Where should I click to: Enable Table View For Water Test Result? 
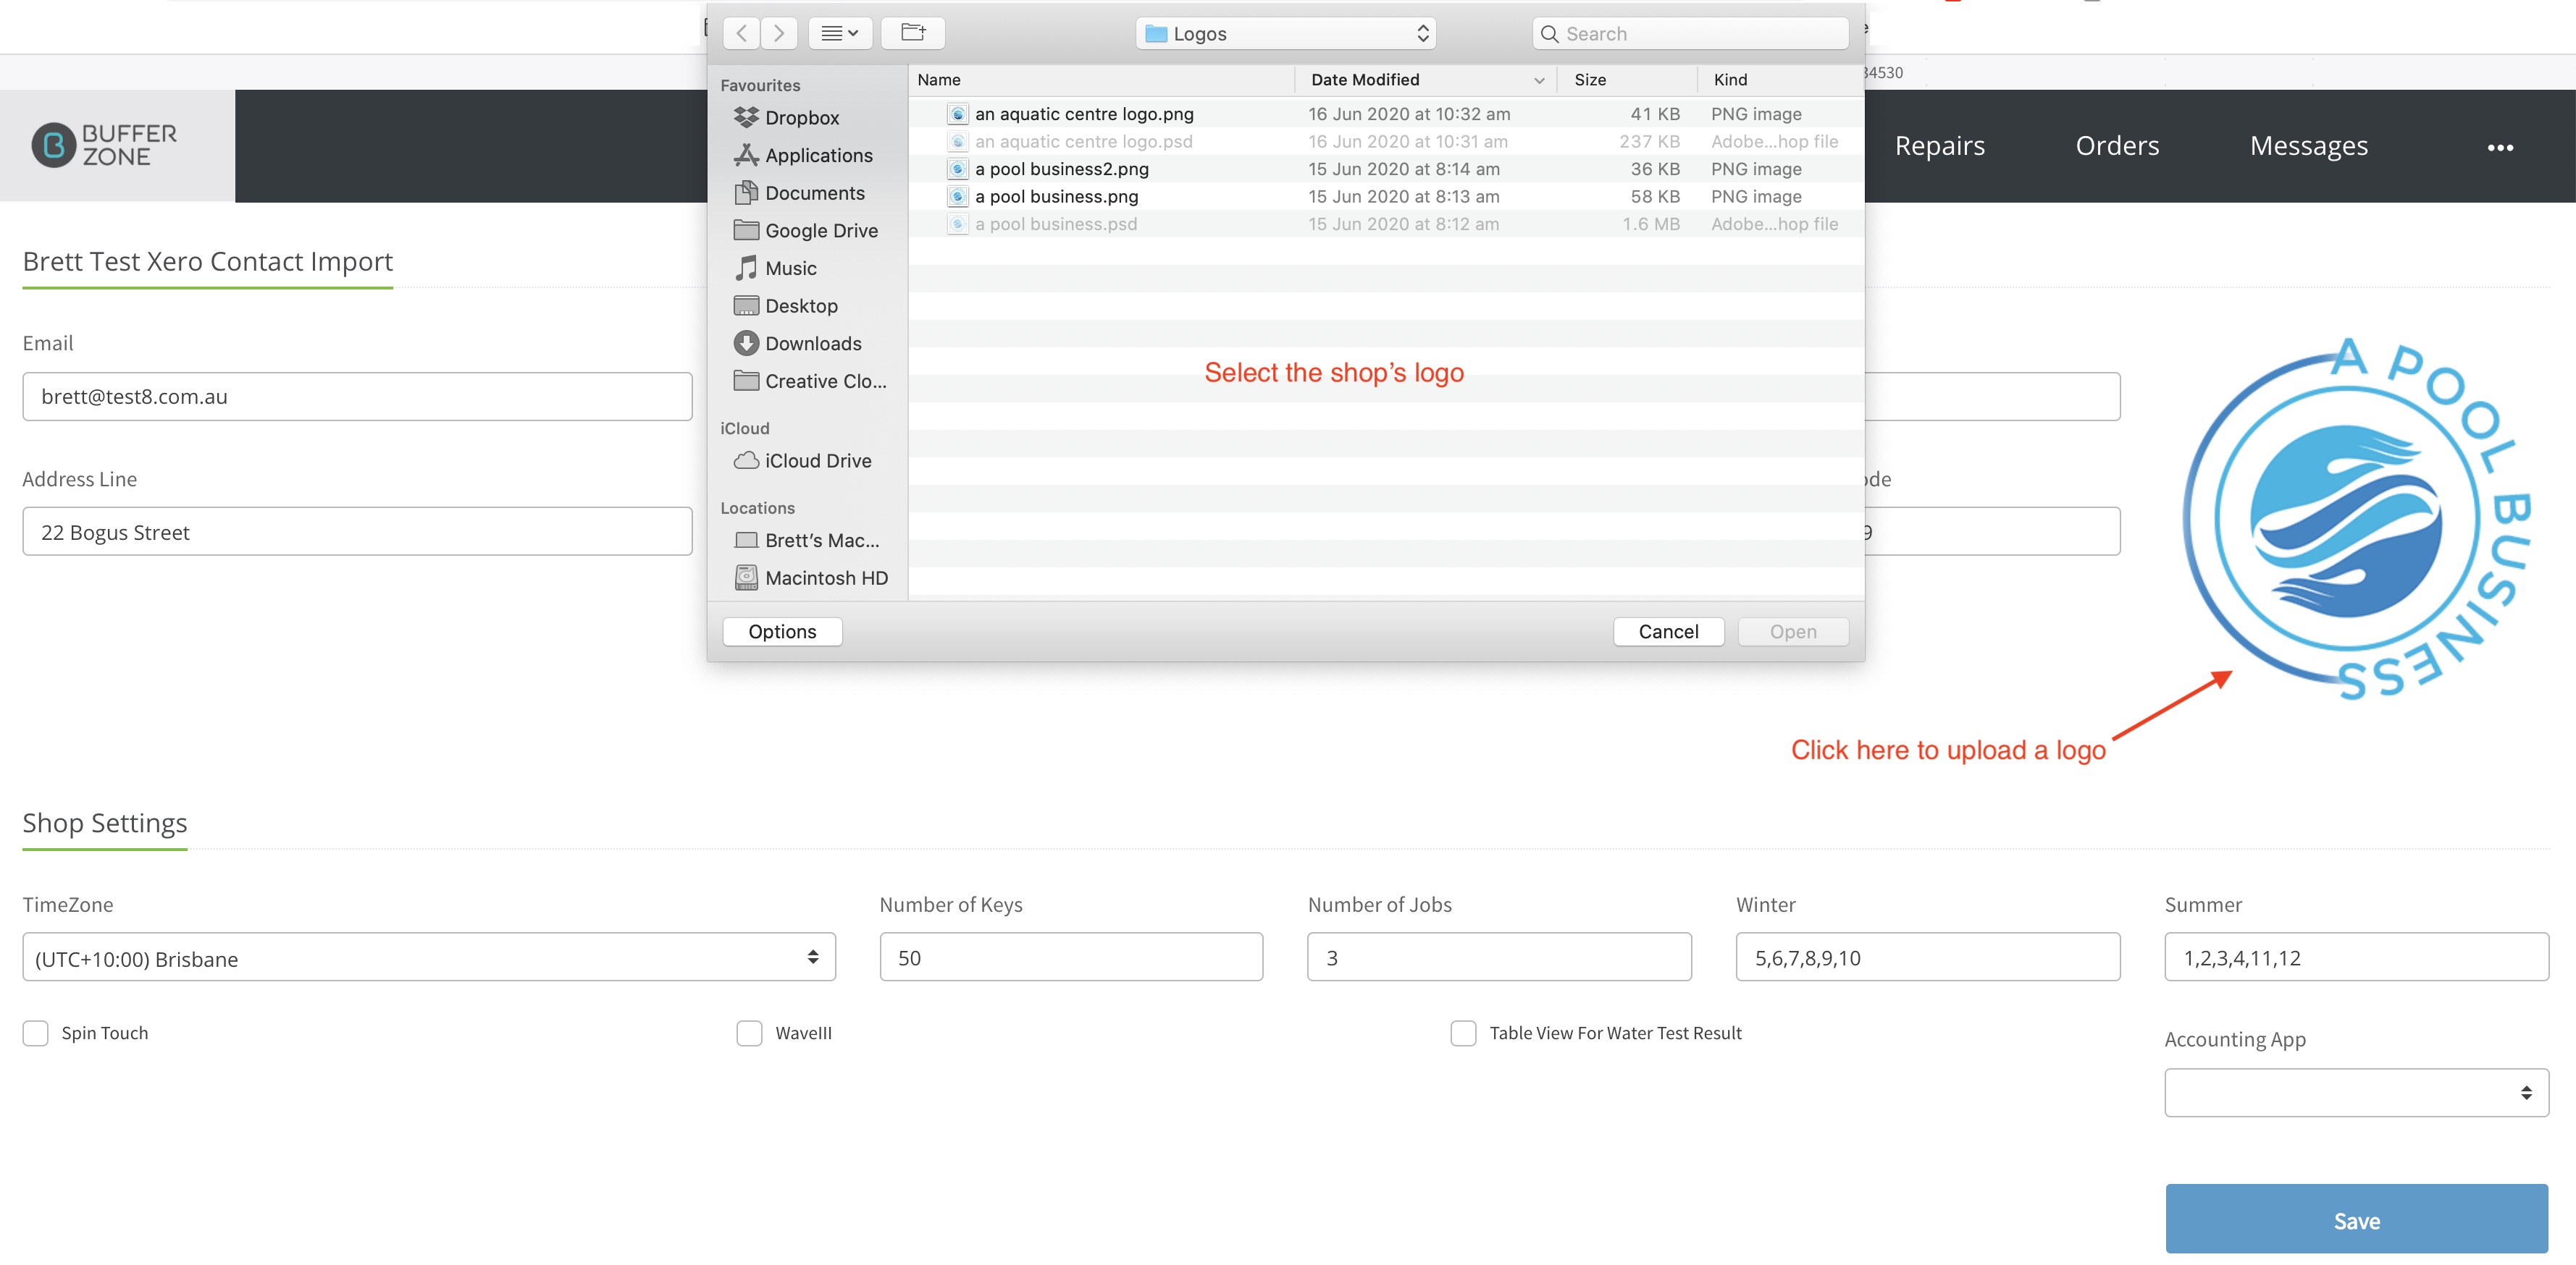pos(1463,1033)
